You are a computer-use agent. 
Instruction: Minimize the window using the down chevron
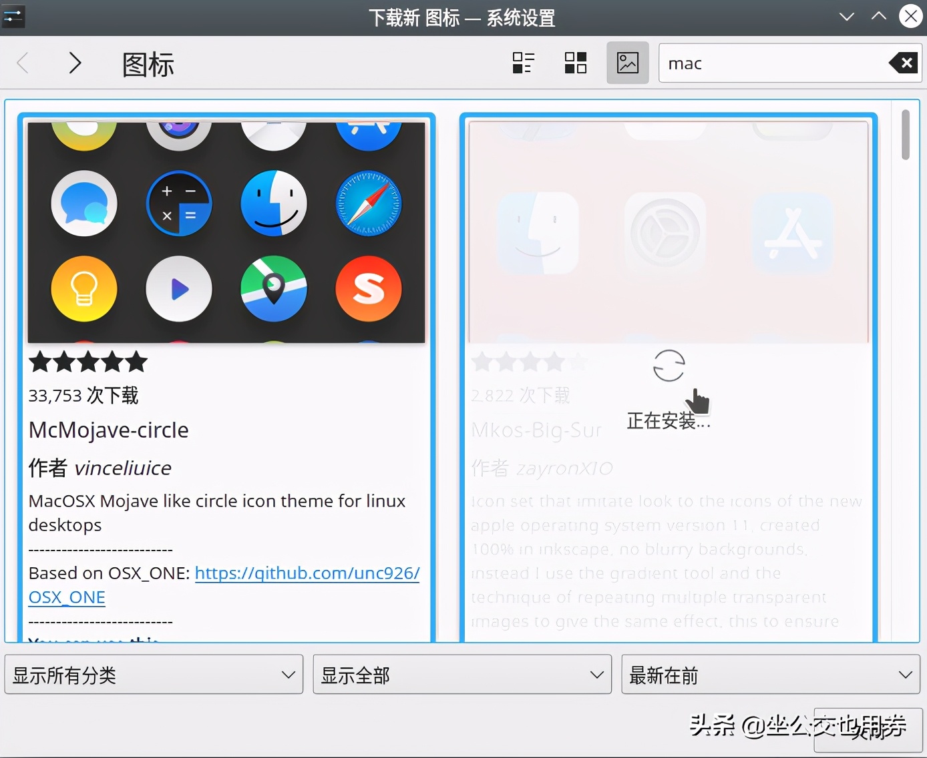pyautogui.click(x=847, y=17)
